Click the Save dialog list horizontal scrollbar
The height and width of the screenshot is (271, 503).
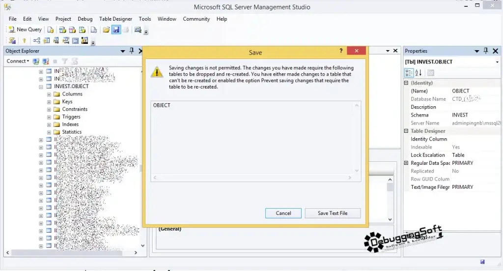[x=252, y=178]
